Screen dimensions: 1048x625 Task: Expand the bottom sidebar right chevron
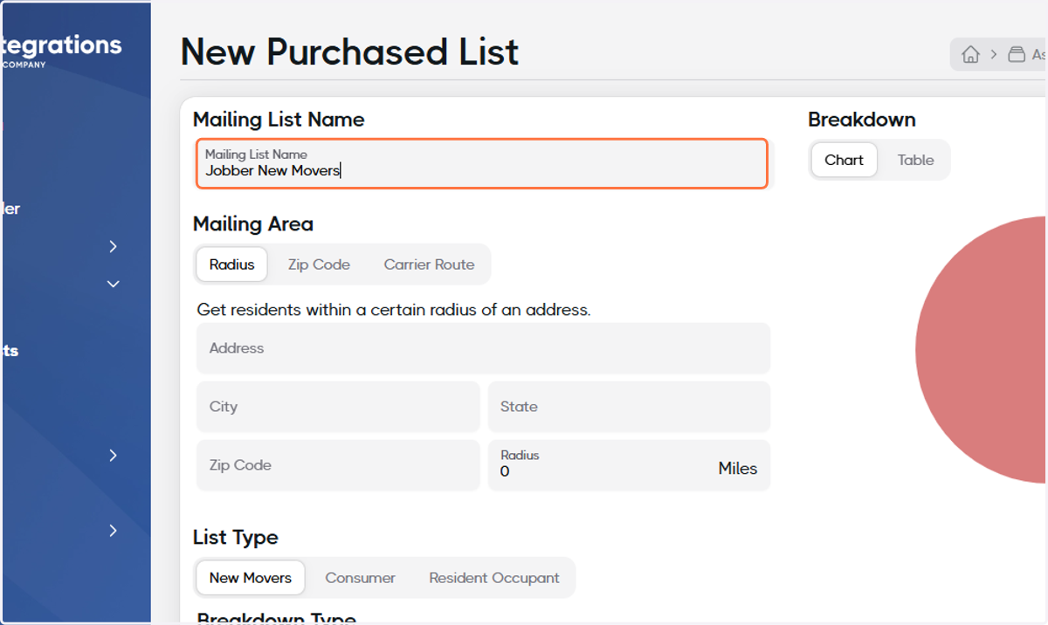(113, 530)
